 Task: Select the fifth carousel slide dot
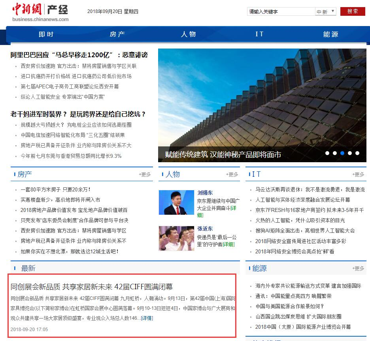tap(357, 153)
